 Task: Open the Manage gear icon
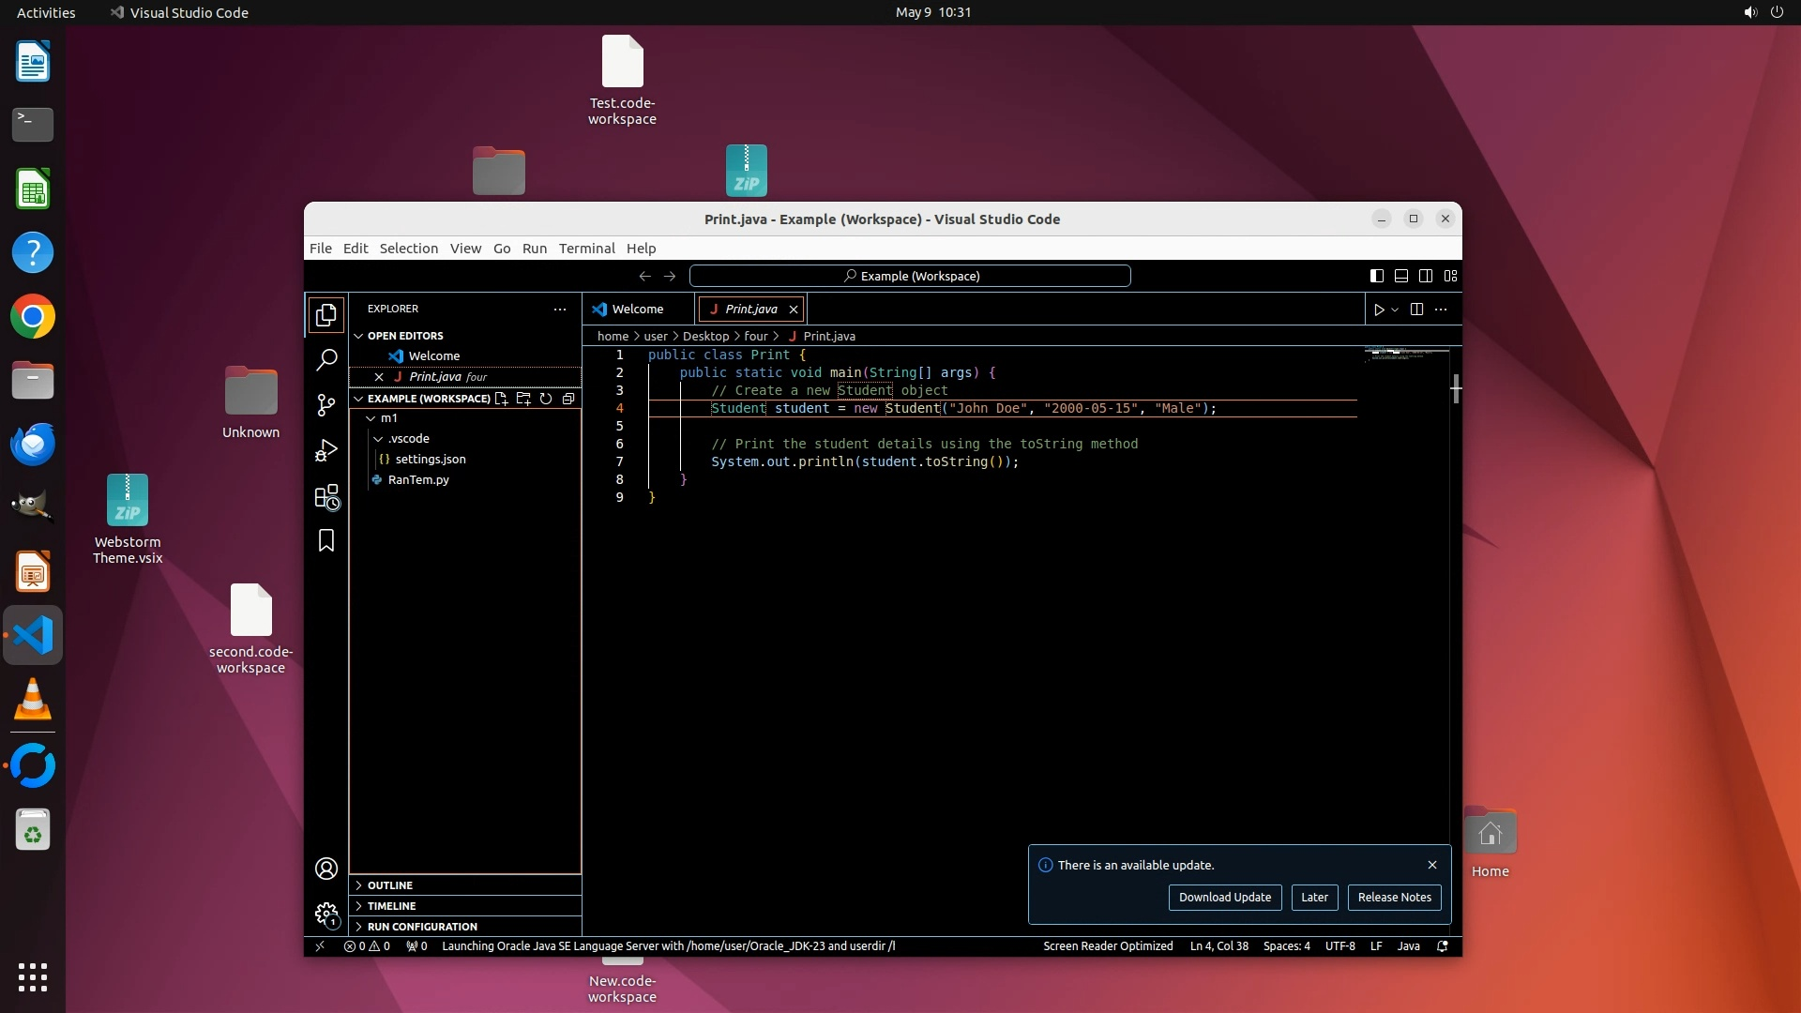[x=326, y=914]
